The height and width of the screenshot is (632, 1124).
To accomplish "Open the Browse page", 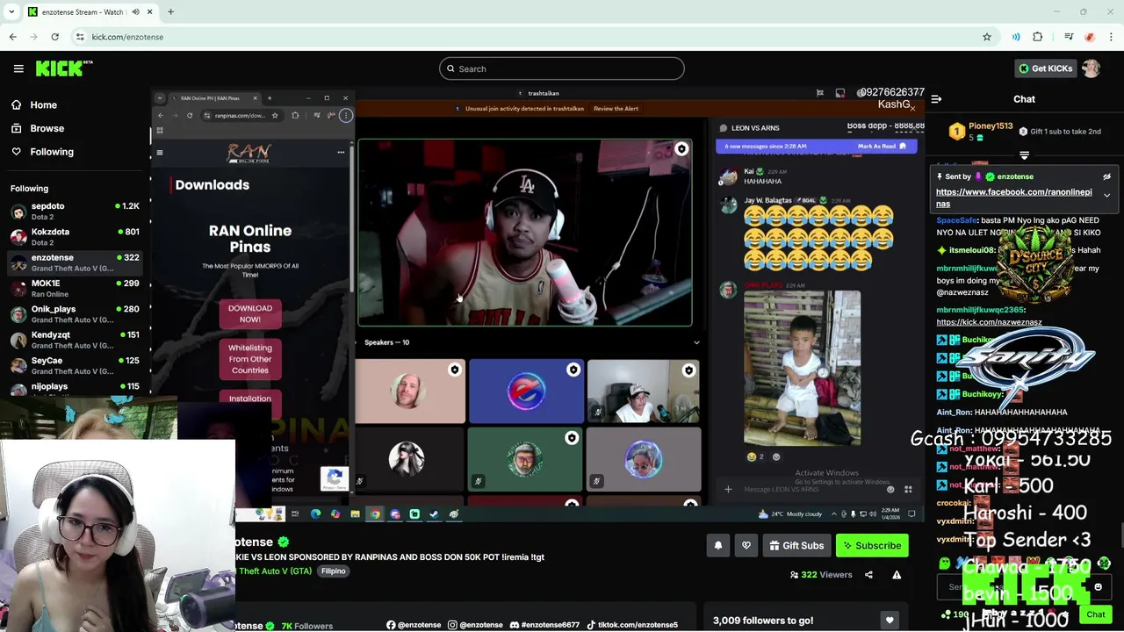I will (47, 128).
